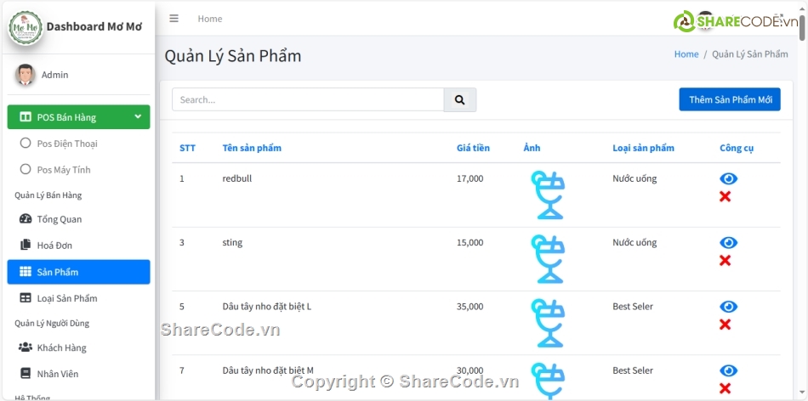The width and height of the screenshot is (808, 401).
Task: Focus the Search input field
Action: (307, 99)
